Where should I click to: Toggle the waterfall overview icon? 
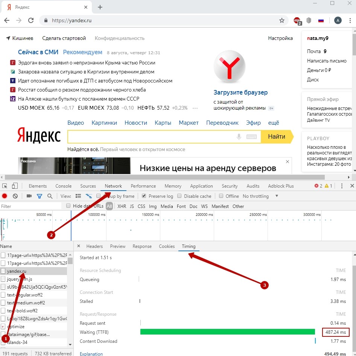tap(89, 196)
